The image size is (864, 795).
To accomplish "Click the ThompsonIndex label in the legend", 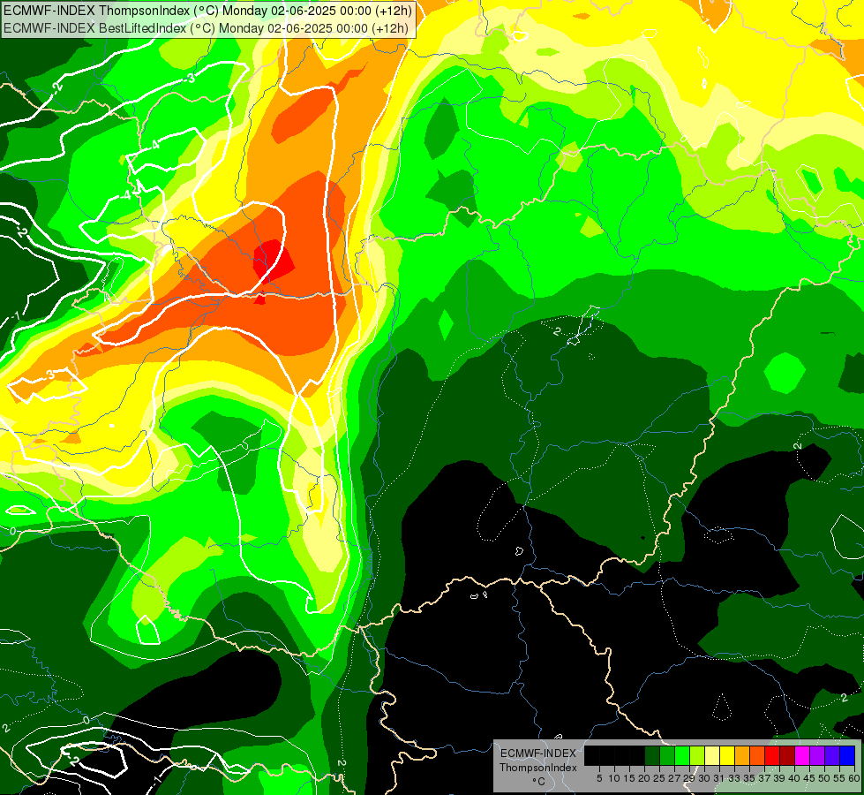I will [x=538, y=768].
